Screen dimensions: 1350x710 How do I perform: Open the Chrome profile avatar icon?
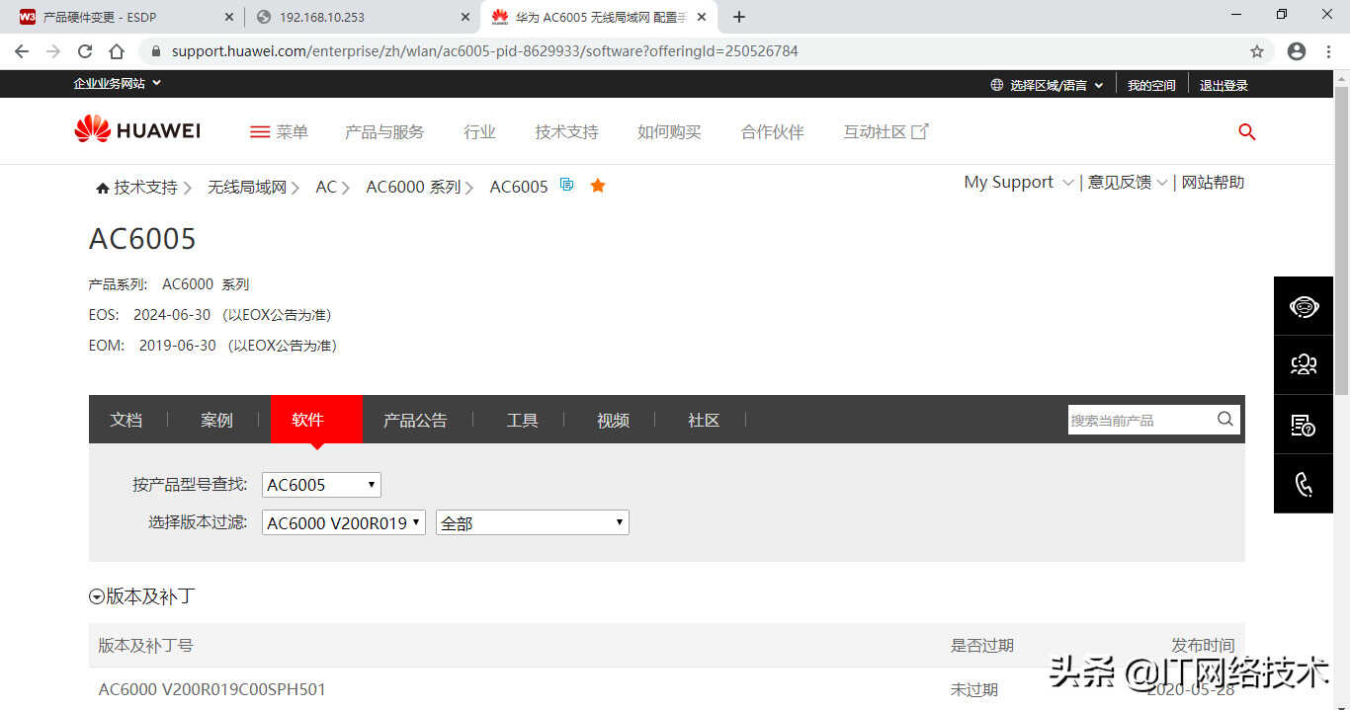pos(1297,51)
